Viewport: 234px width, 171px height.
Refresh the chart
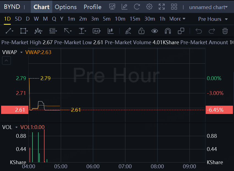[137, 7]
